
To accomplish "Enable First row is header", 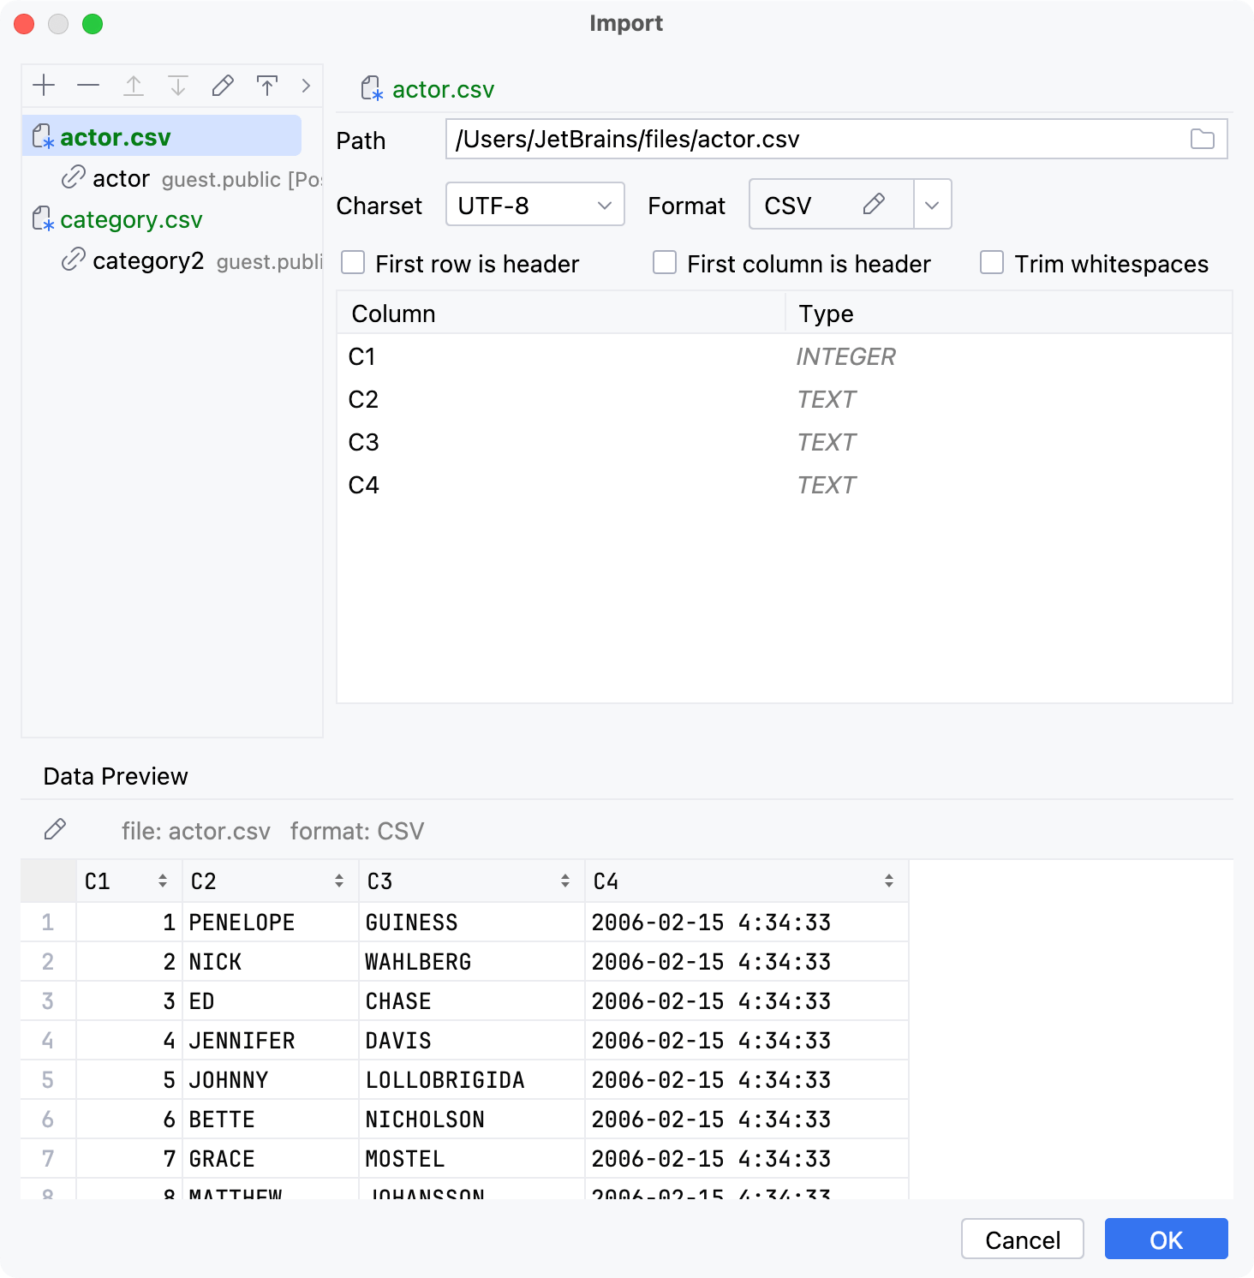I will [x=353, y=263].
